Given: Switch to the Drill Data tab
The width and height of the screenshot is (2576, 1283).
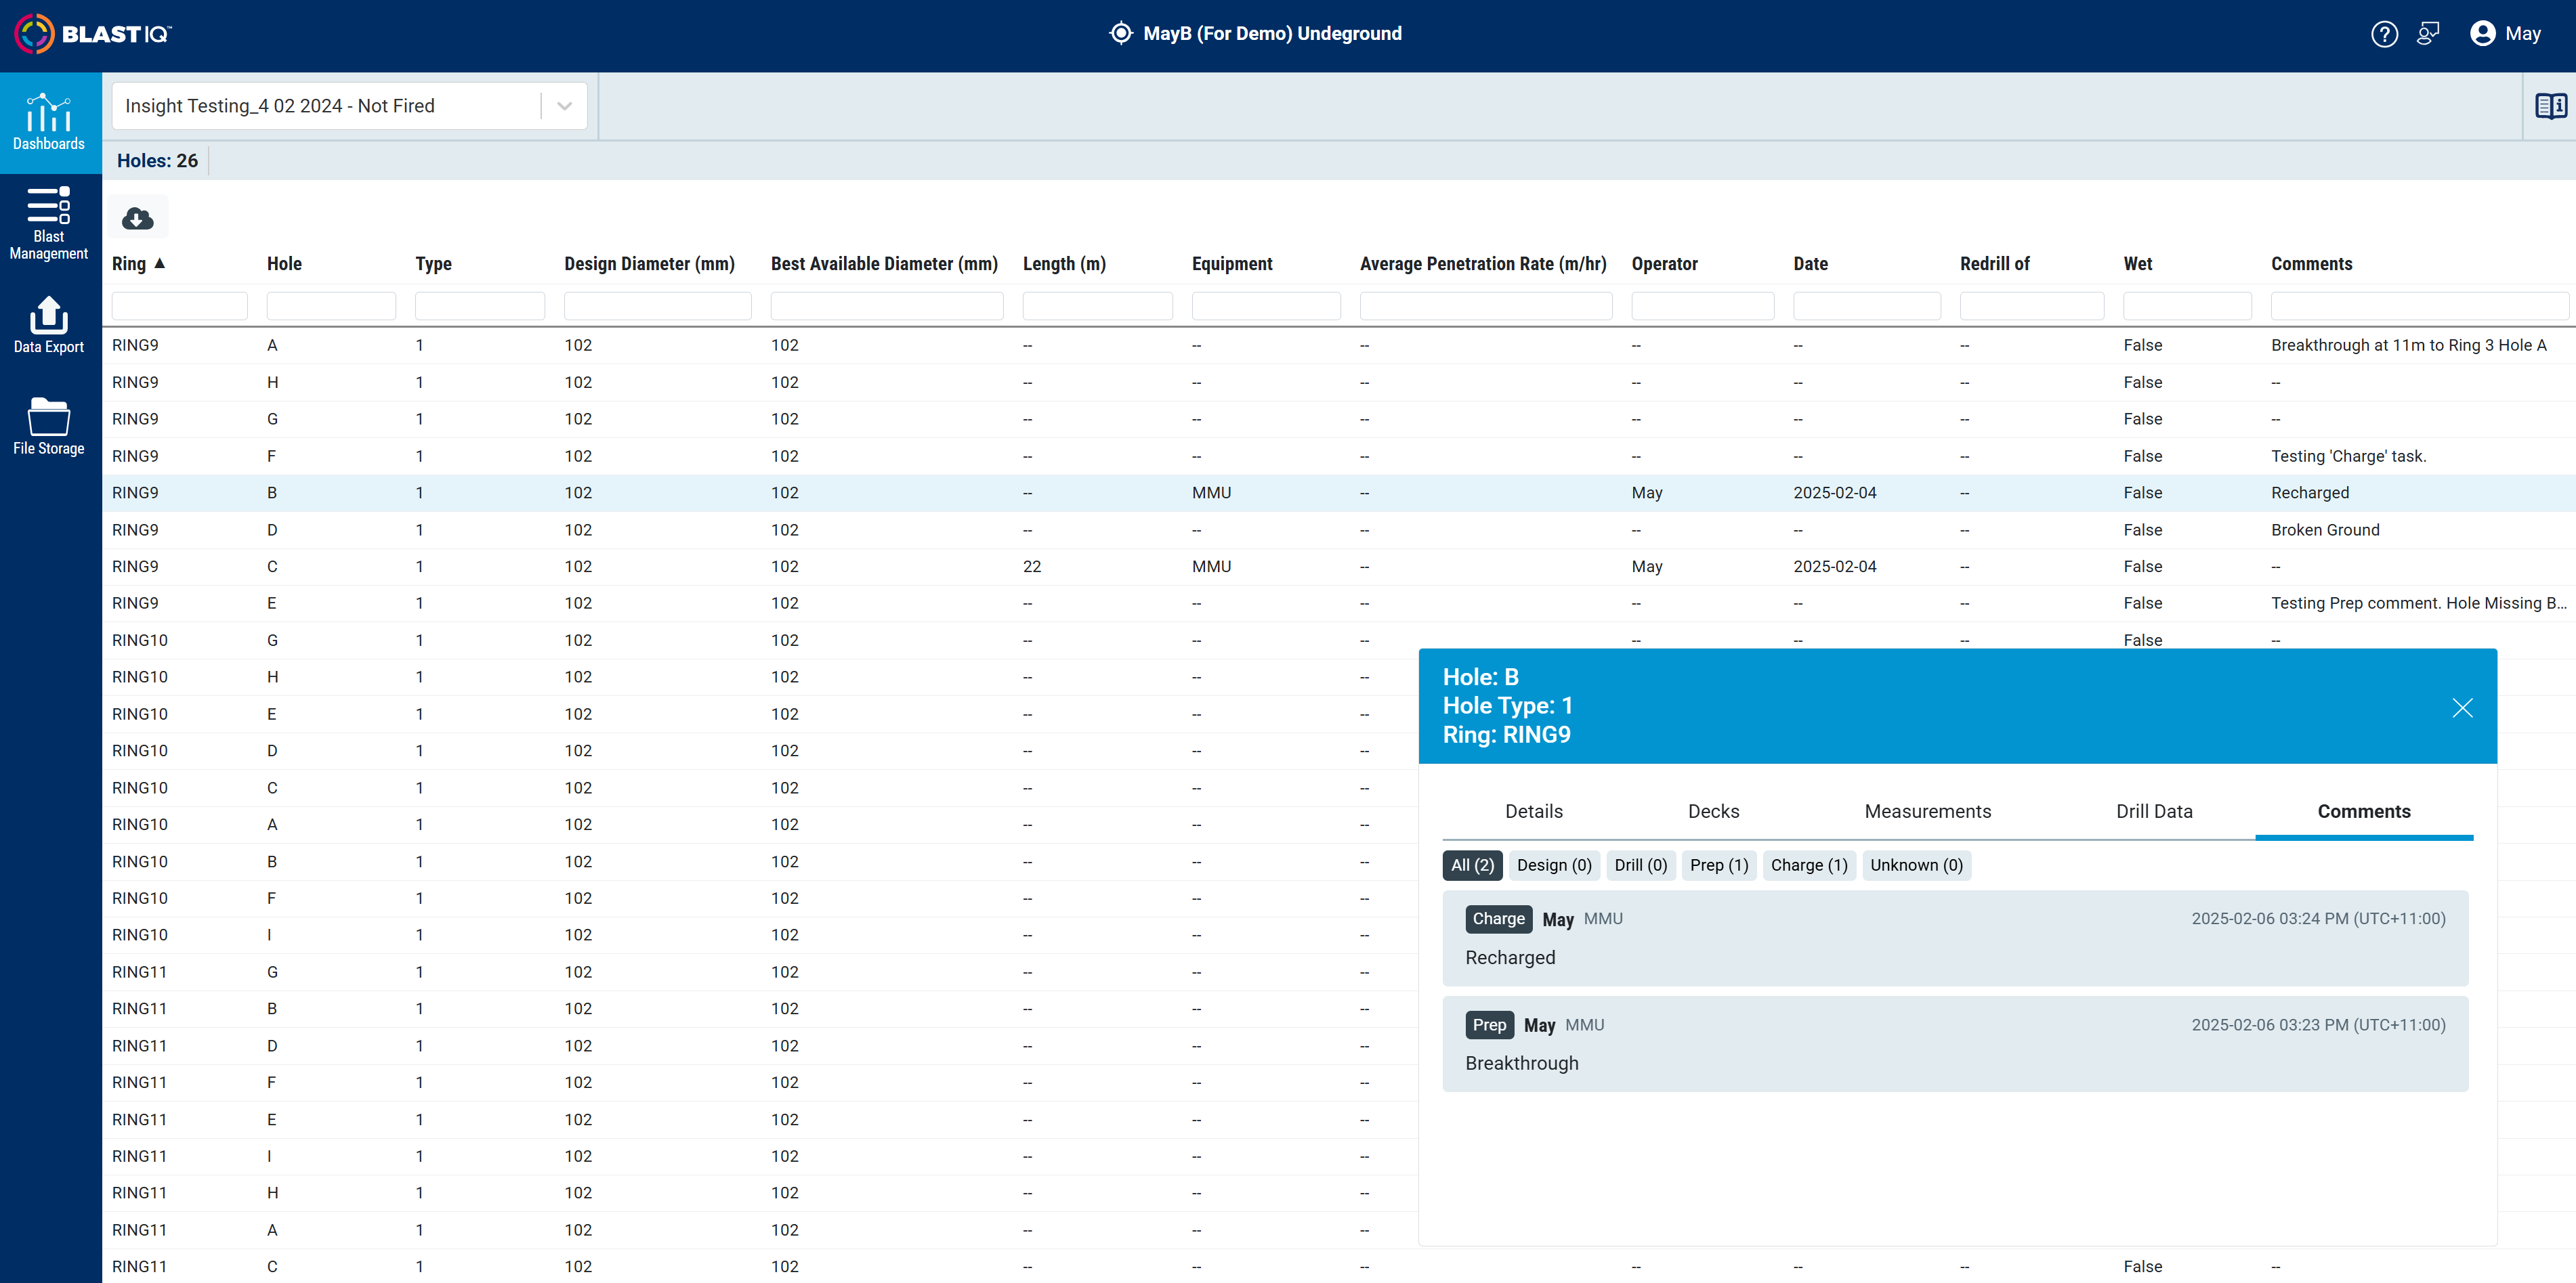Looking at the screenshot, I should point(2153,811).
